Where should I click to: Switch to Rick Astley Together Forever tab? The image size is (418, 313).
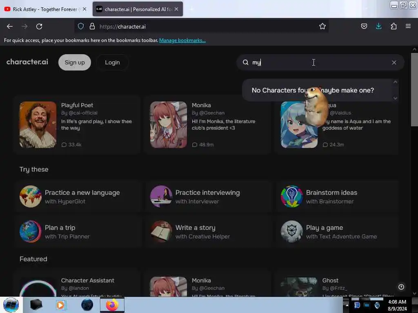click(x=46, y=9)
